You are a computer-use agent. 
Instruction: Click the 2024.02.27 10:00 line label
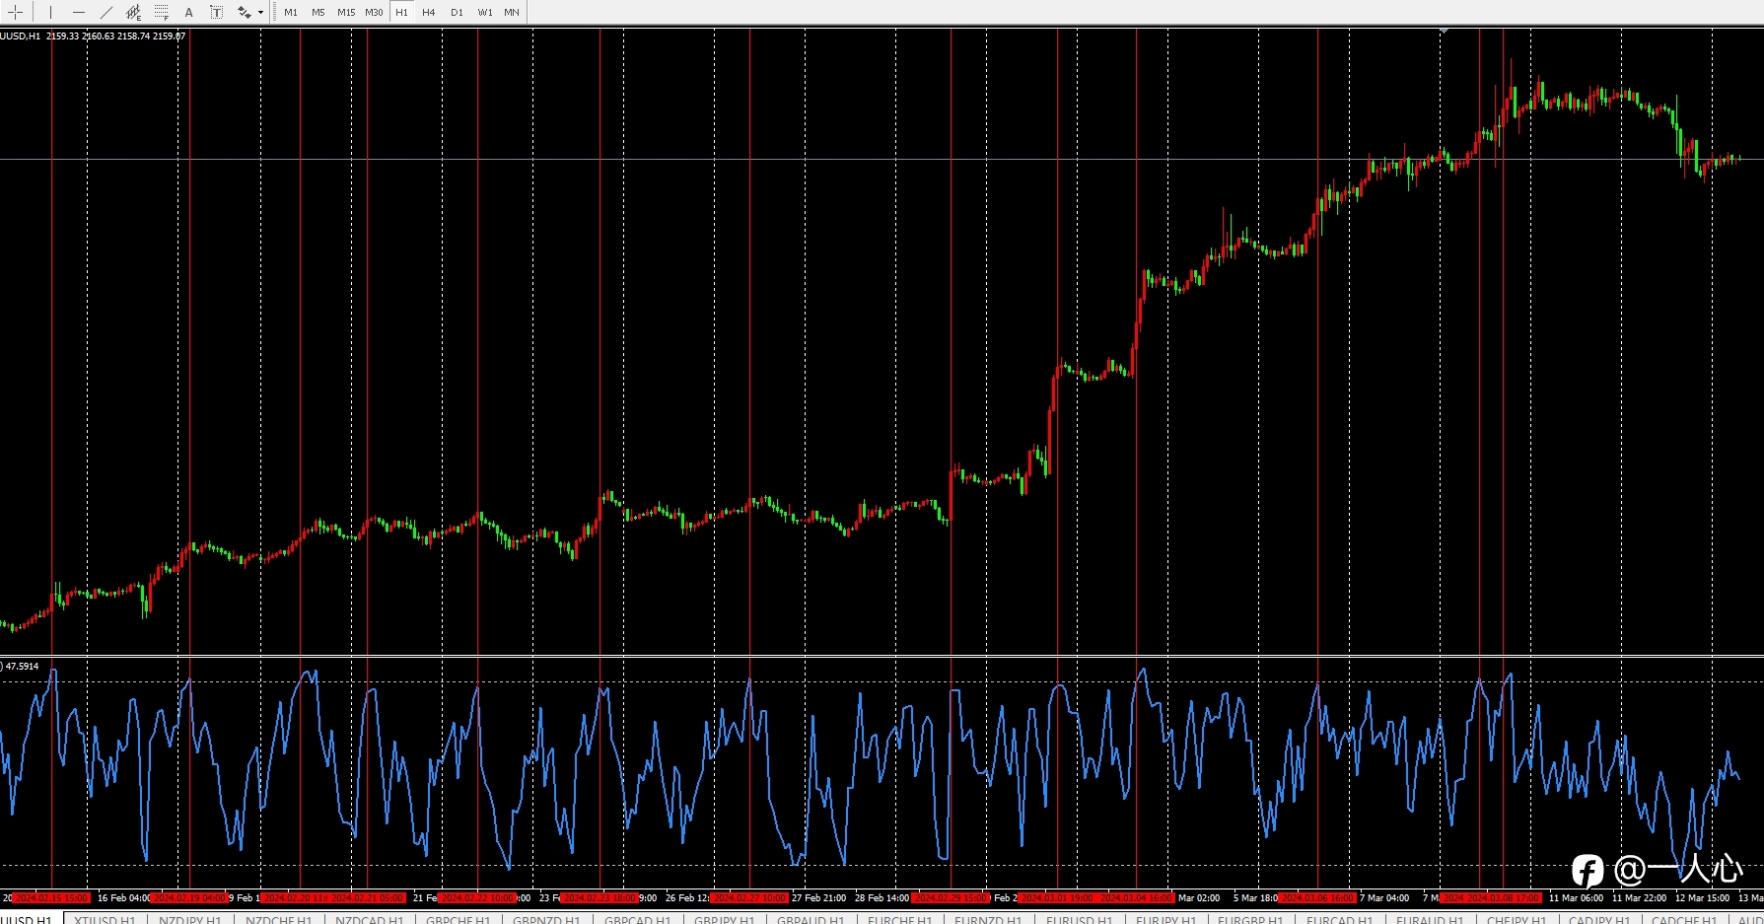(x=749, y=897)
